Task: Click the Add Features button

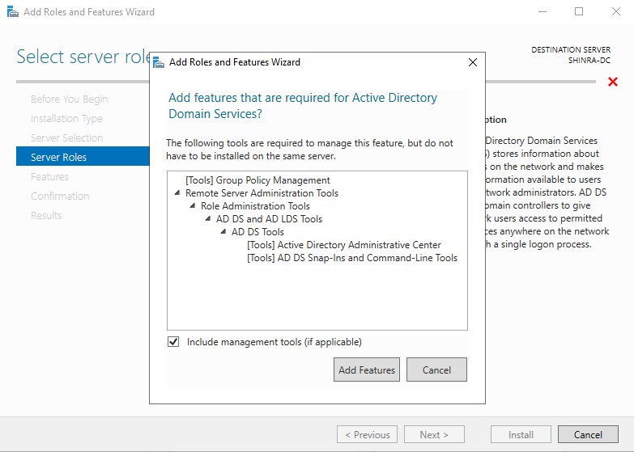Action: click(367, 370)
